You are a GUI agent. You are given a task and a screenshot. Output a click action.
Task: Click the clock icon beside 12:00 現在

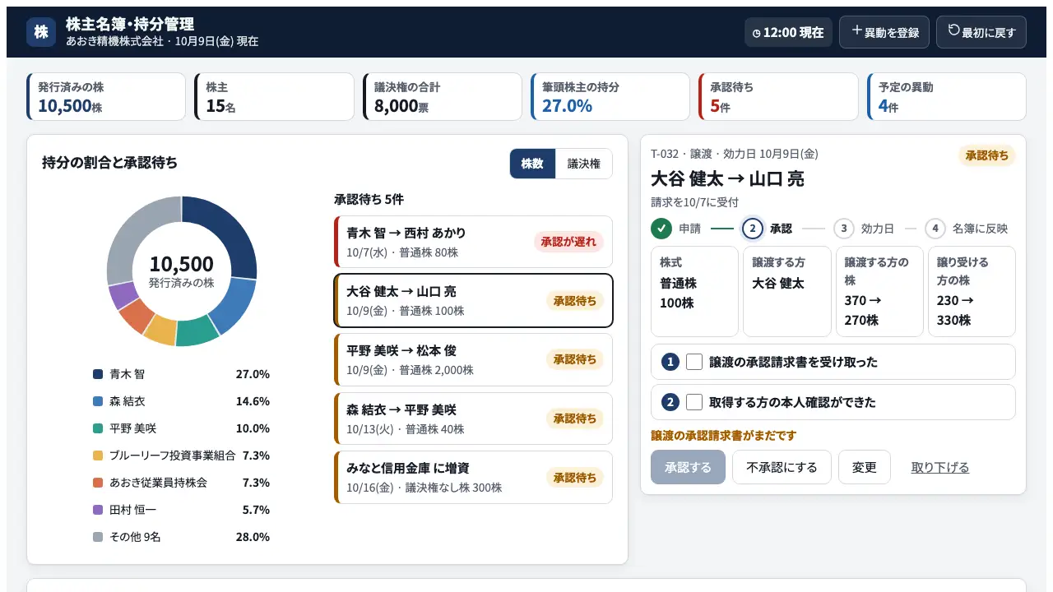757,33
